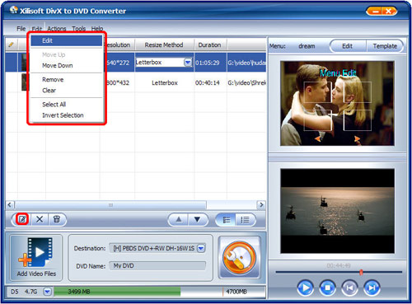Choose Clear in the Edit menu
This screenshot has height=304, width=412.
66,91
